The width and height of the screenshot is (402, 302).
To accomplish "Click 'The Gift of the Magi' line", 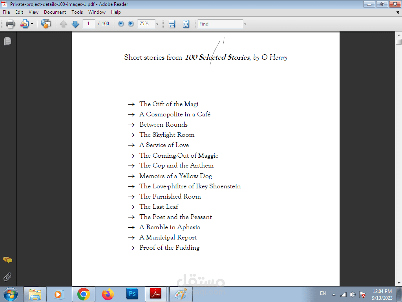I will coord(169,104).
